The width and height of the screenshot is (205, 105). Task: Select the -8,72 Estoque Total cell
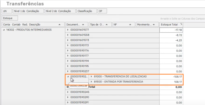pos(171,35)
